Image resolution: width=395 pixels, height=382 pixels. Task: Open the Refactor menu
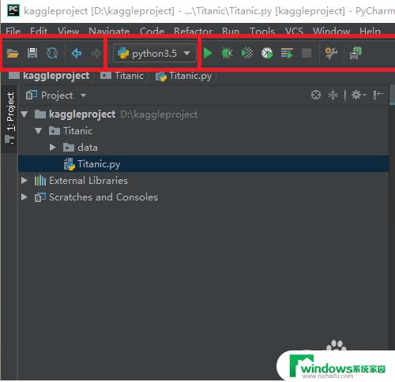pyautogui.click(x=193, y=31)
